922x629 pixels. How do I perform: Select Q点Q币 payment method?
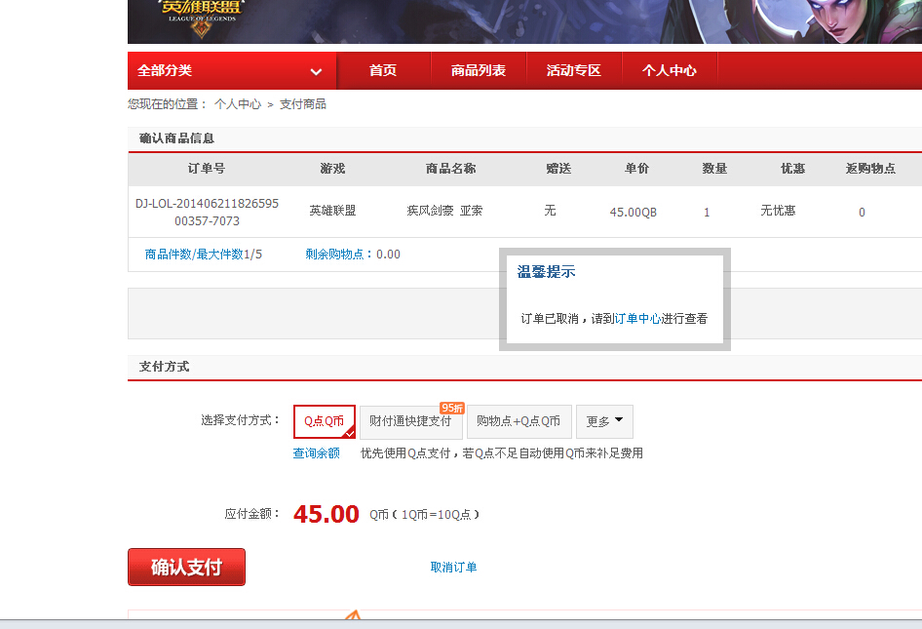click(325, 421)
